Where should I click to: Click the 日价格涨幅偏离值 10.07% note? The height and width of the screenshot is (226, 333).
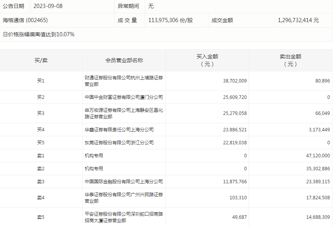click(x=39, y=34)
